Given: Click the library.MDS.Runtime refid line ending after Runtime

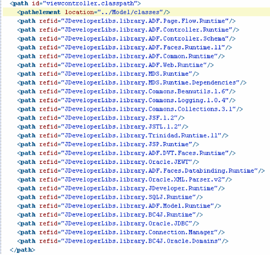Looking at the screenshot, I should click(108, 74).
